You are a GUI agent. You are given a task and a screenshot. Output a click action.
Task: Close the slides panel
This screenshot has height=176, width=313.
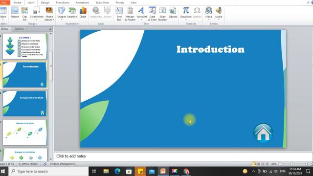tap(50, 29)
